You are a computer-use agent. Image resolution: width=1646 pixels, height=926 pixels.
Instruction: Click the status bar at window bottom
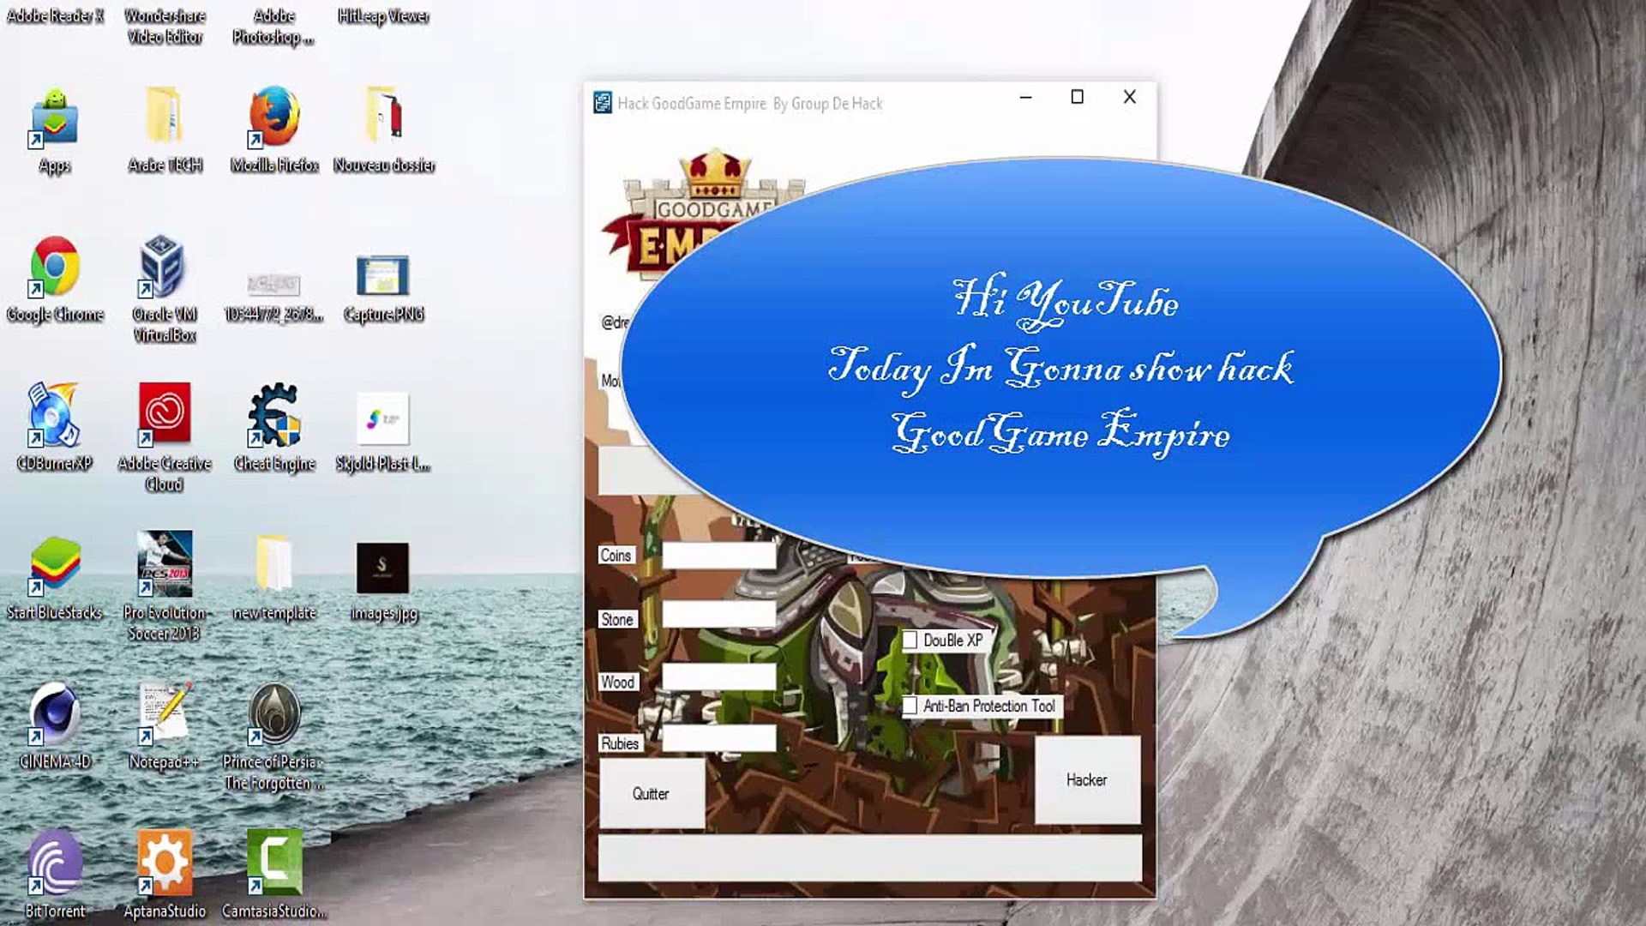pyautogui.click(x=870, y=858)
